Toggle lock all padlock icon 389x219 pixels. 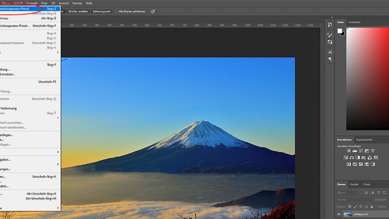pyautogui.click(x=372, y=206)
